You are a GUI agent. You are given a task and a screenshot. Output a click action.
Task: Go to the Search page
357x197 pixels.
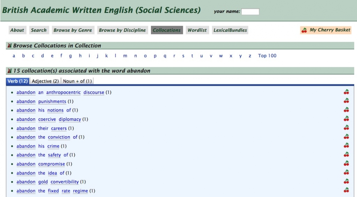tap(39, 30)
